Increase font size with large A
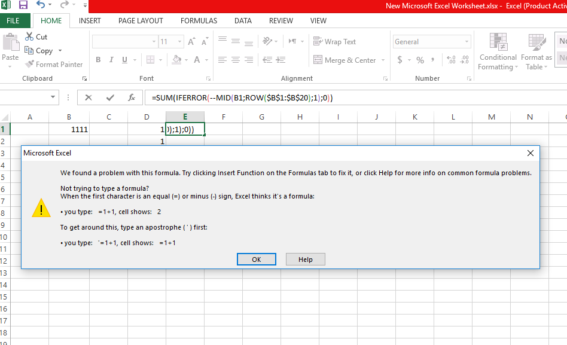Screen dimensions: 567x345 [x=191, y=42]
